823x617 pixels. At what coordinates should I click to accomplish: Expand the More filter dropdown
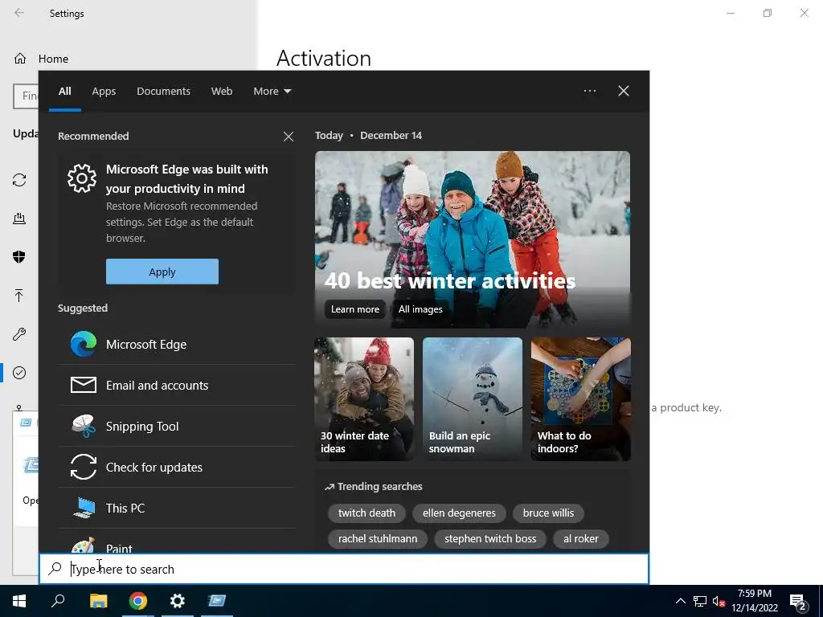(x=272, y=92)
